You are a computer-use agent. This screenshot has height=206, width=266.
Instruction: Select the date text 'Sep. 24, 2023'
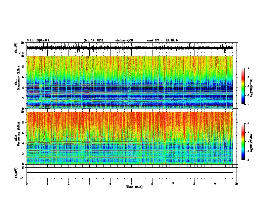[94, 40]
